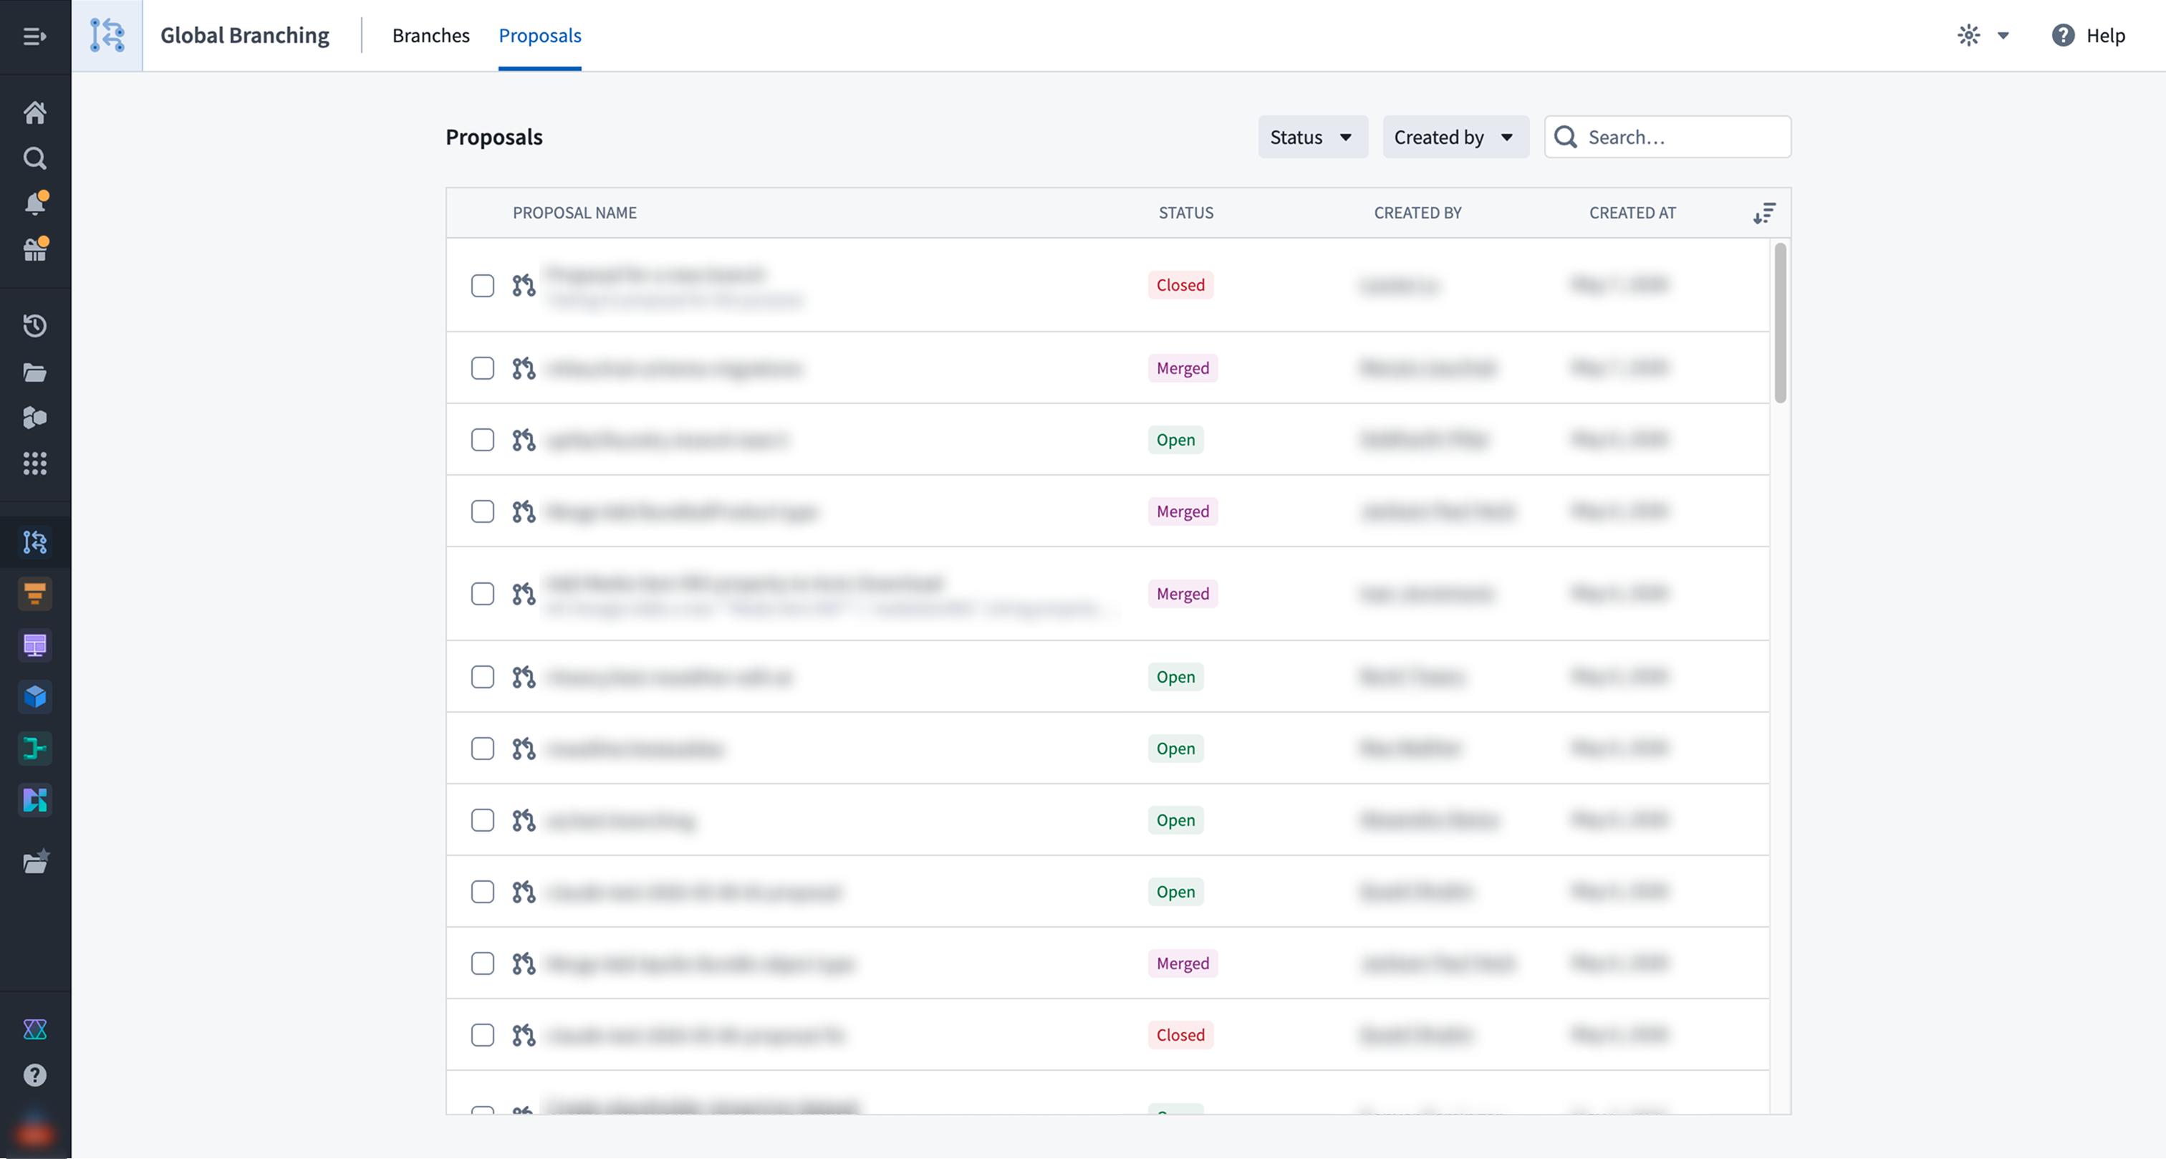Open the blue cube app icon

point(34,696)
